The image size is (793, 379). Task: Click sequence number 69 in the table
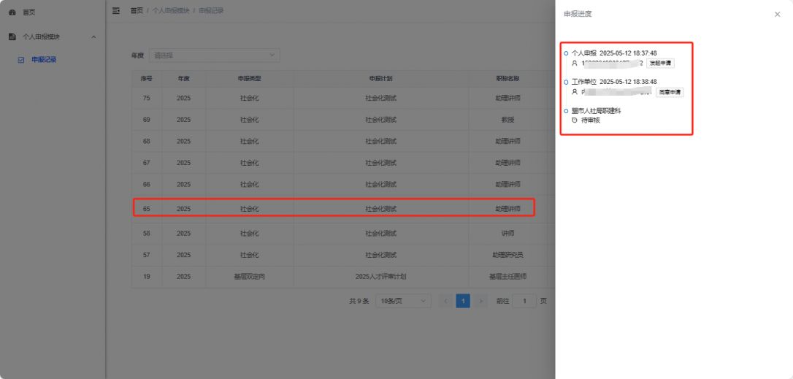pyautogui.click(x=147, y=120)
